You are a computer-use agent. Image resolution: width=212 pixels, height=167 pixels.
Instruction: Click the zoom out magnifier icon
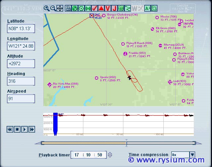coord(53,8)
